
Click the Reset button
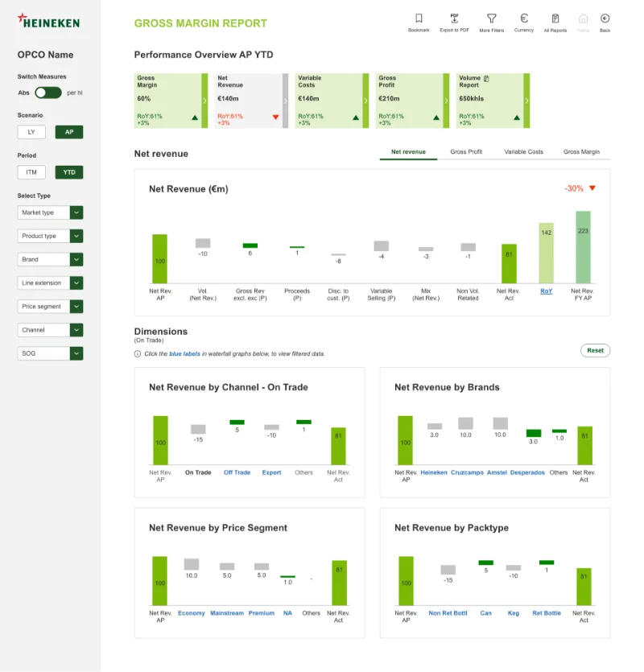(x=595, y=351)
